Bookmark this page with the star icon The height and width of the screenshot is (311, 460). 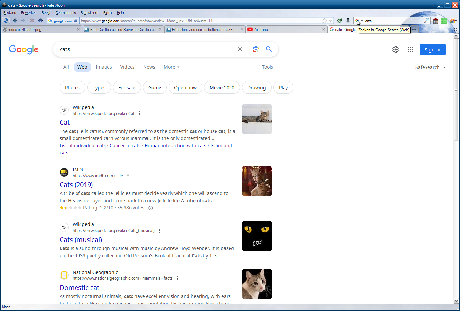coord(324,21)
